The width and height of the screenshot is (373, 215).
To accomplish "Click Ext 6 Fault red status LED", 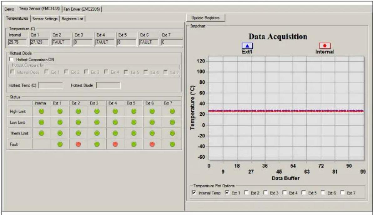I will coord(152,144).
